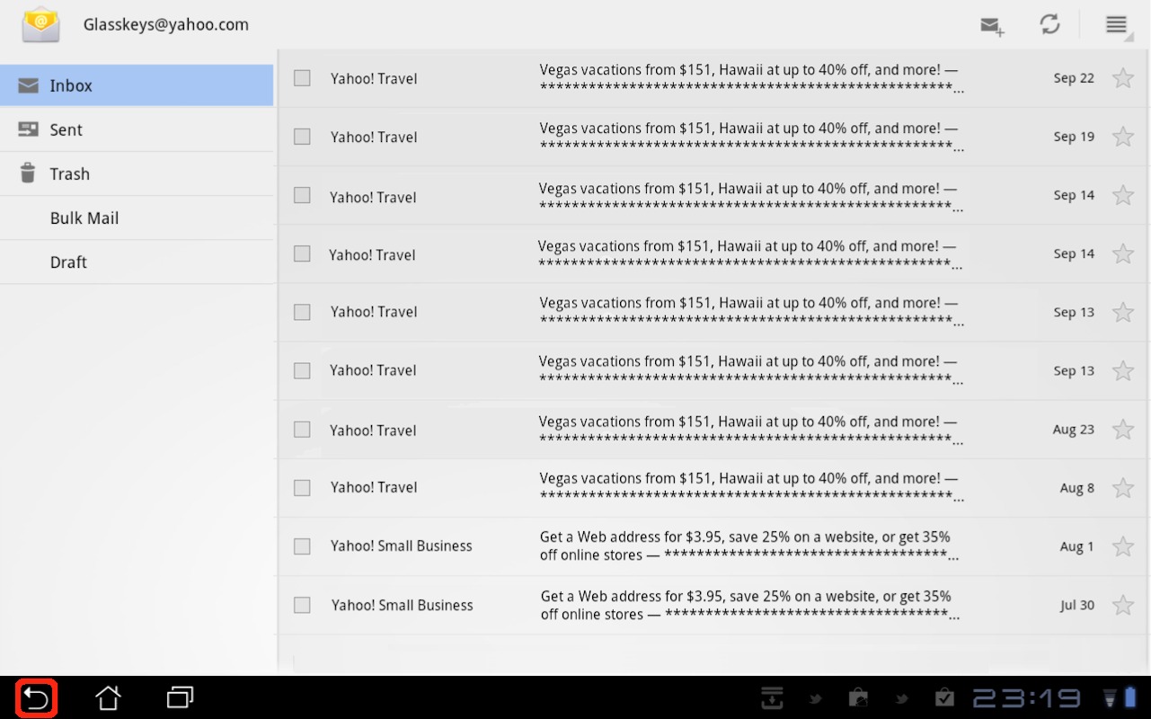Open the recent apps button
Image resolution: width=1151 pixels, height=719 pixels.
180,697
